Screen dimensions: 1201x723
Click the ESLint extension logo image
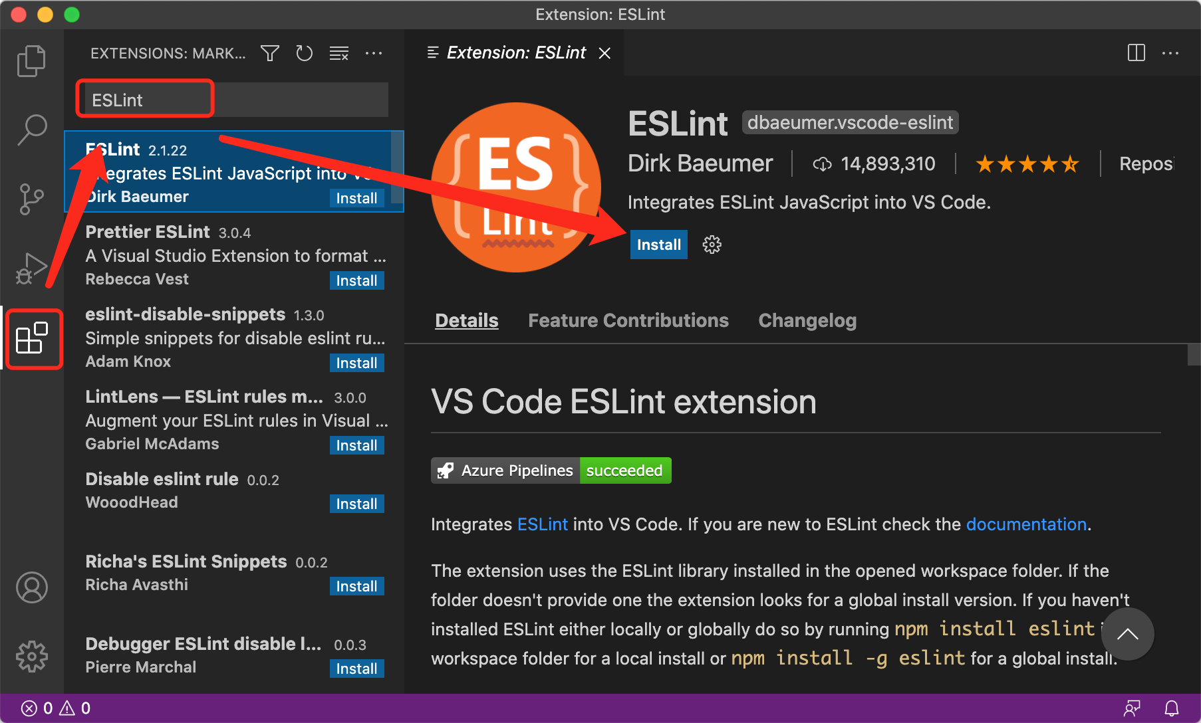(x=516, y=187)
